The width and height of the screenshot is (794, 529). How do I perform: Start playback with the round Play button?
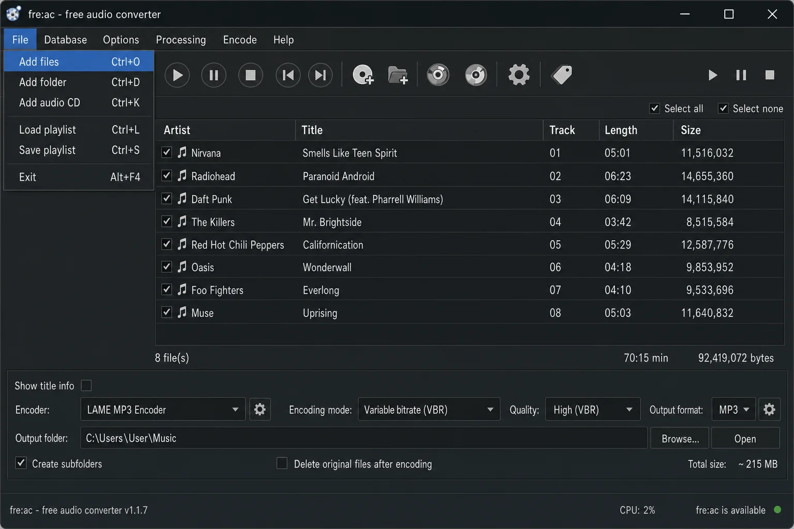177,75
